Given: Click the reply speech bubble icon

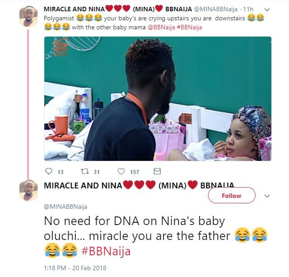Looking at the screenshot, I should [49, 172].
